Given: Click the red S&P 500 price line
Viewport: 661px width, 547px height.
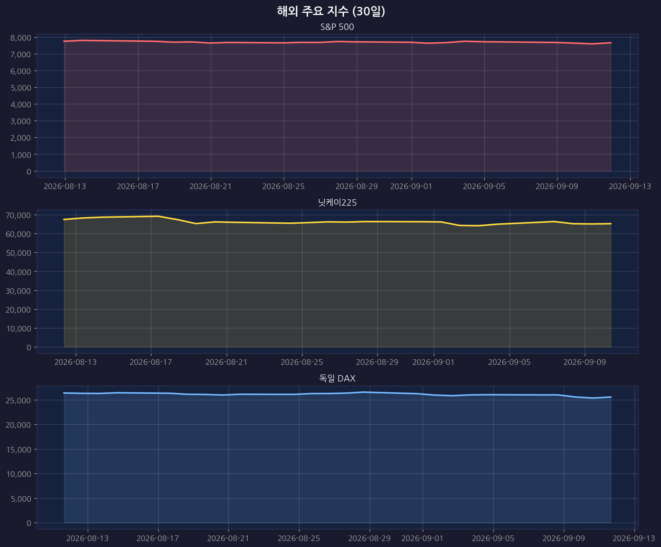Looking at the screenshot, I should click(x=338, y=41).
